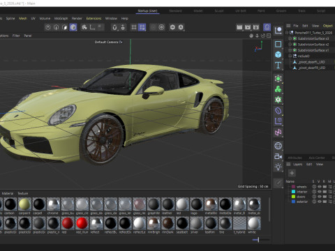Enable Edges mode in toolbar

coord(57,27)
